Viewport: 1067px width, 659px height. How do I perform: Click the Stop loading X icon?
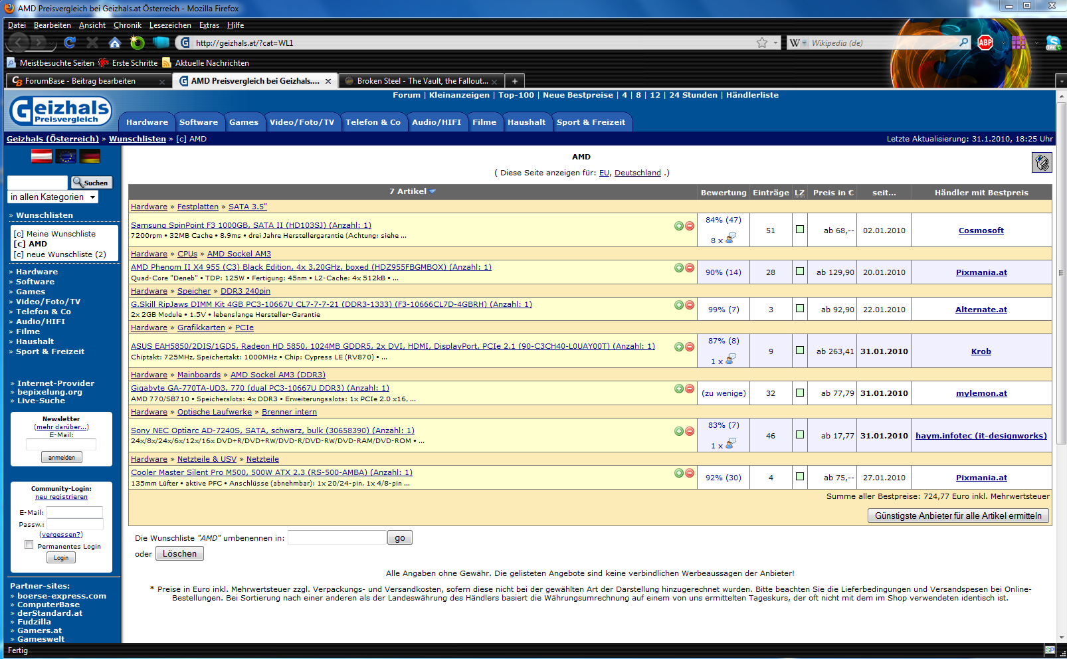pos(92,43)
